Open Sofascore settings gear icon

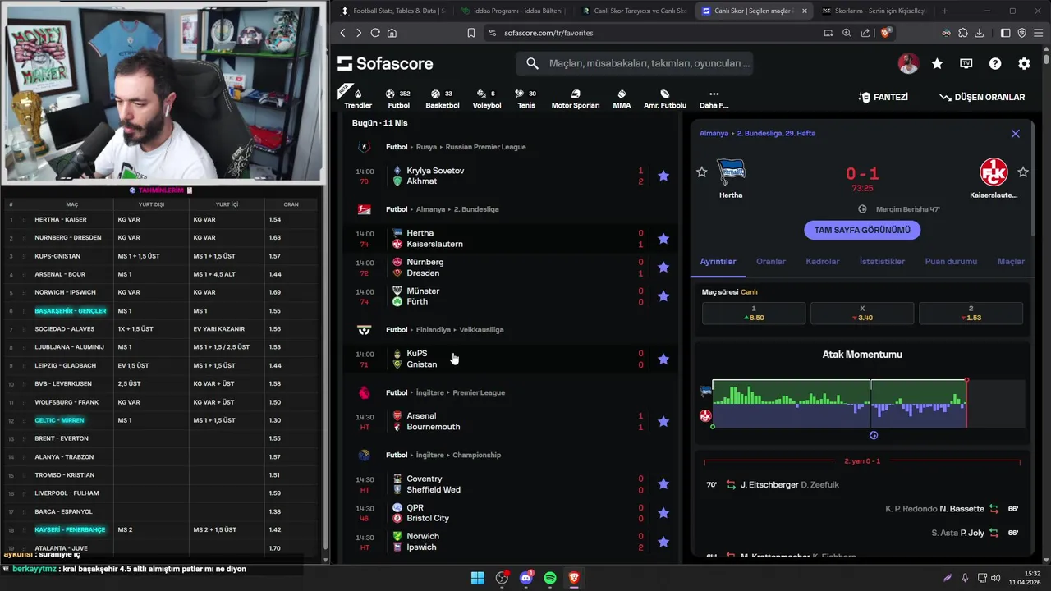click(x=1024, y=63)
